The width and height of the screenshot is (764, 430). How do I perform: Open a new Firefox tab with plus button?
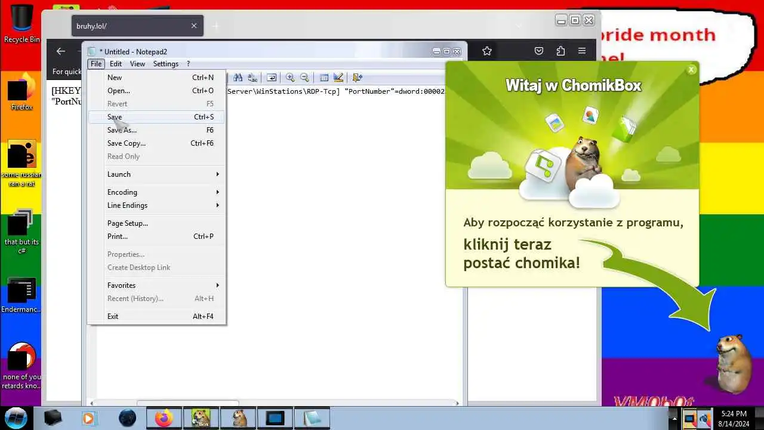point(216,26)
